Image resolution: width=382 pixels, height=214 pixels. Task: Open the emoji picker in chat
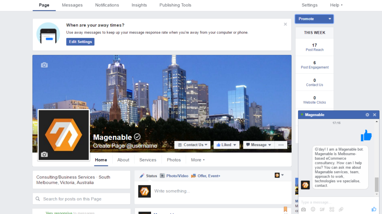click(x=313, y=210)
